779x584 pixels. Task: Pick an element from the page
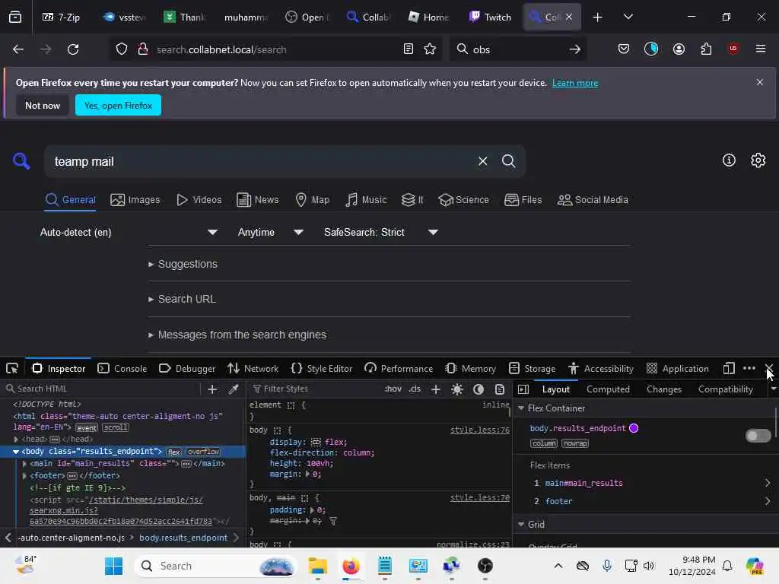(x=12, y=369)
